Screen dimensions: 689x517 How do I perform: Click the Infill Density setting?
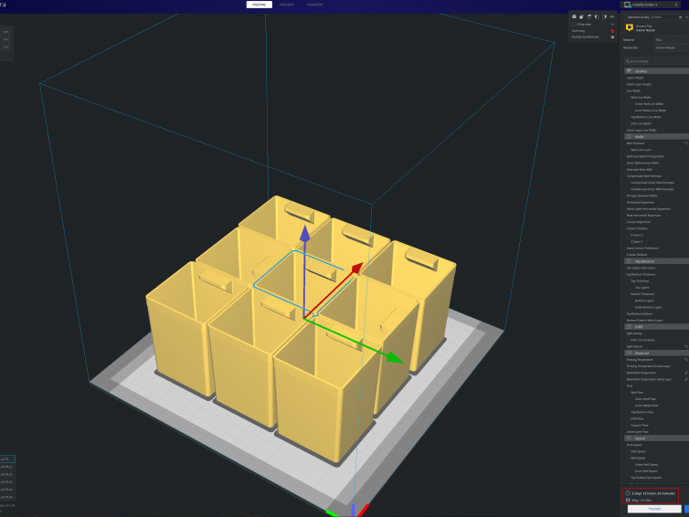click(634, 333)
